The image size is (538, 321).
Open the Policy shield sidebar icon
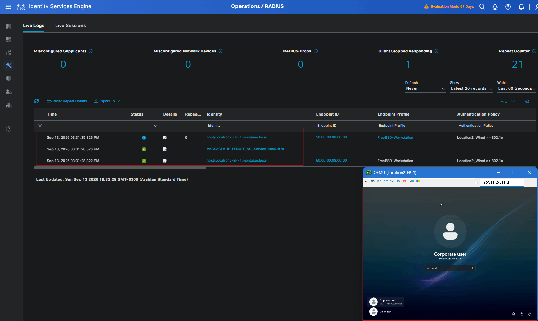pos(9,79)
